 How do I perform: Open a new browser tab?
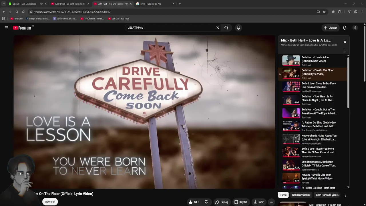tap(180, 4)
